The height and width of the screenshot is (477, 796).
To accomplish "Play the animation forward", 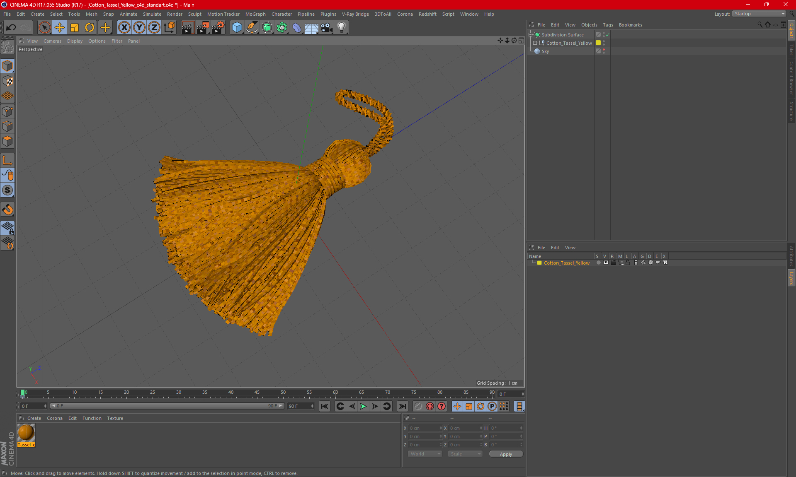I will tap(363, 406).
